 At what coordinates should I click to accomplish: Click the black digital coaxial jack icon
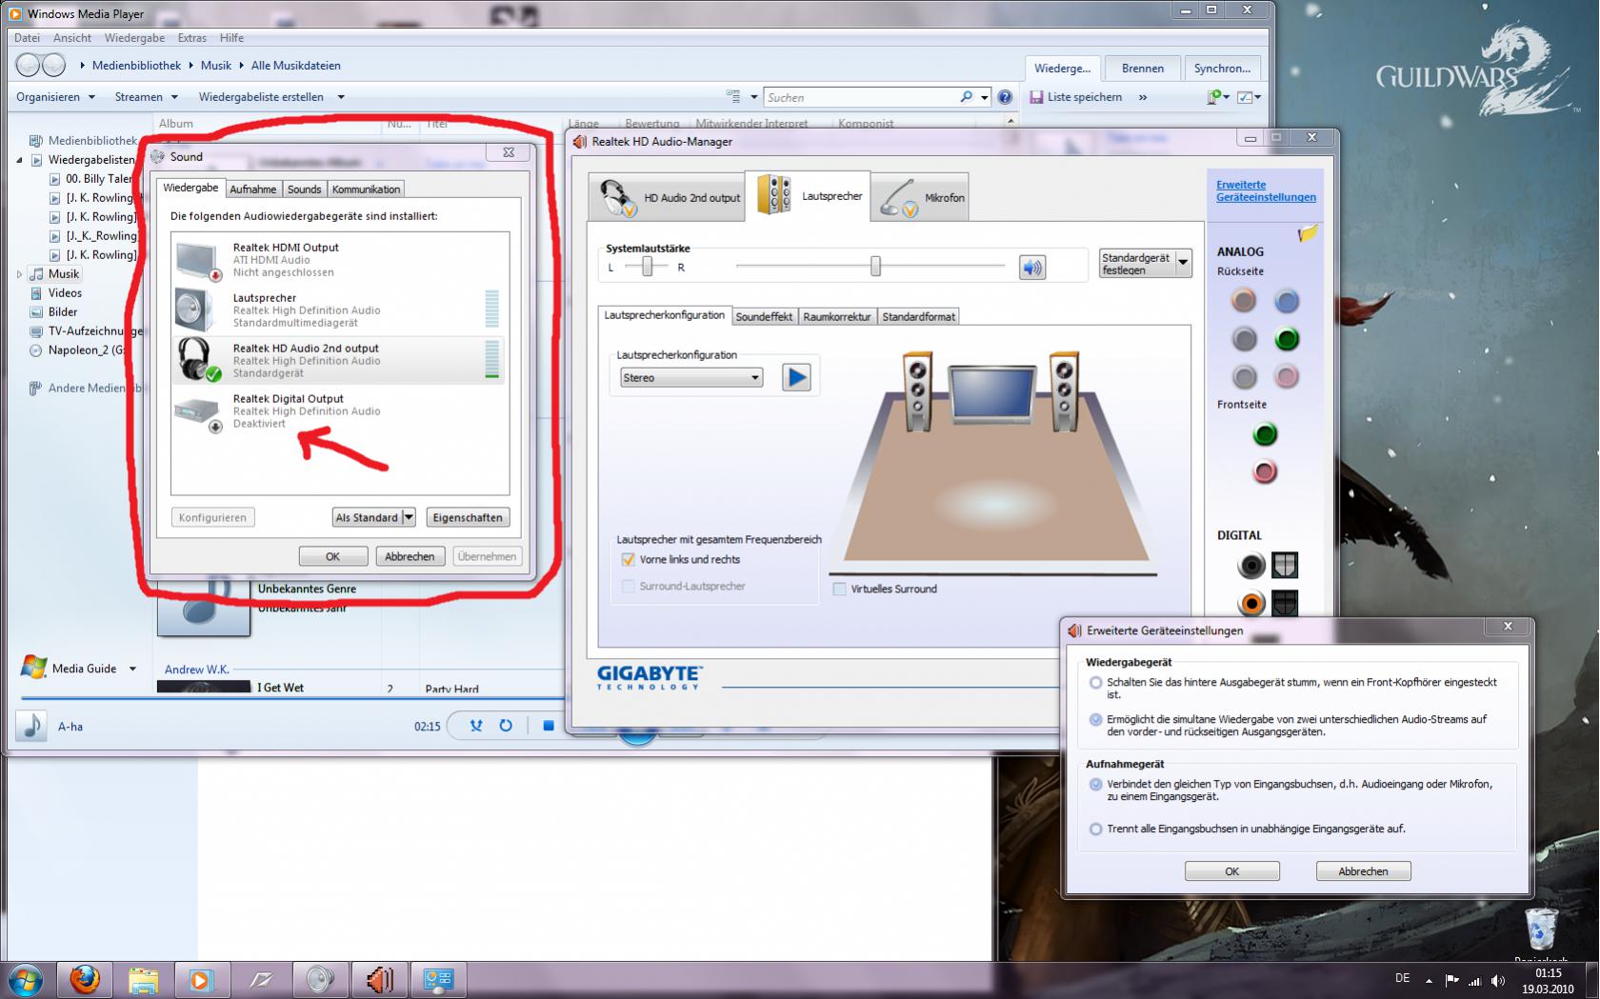[x=1251, y=566]
